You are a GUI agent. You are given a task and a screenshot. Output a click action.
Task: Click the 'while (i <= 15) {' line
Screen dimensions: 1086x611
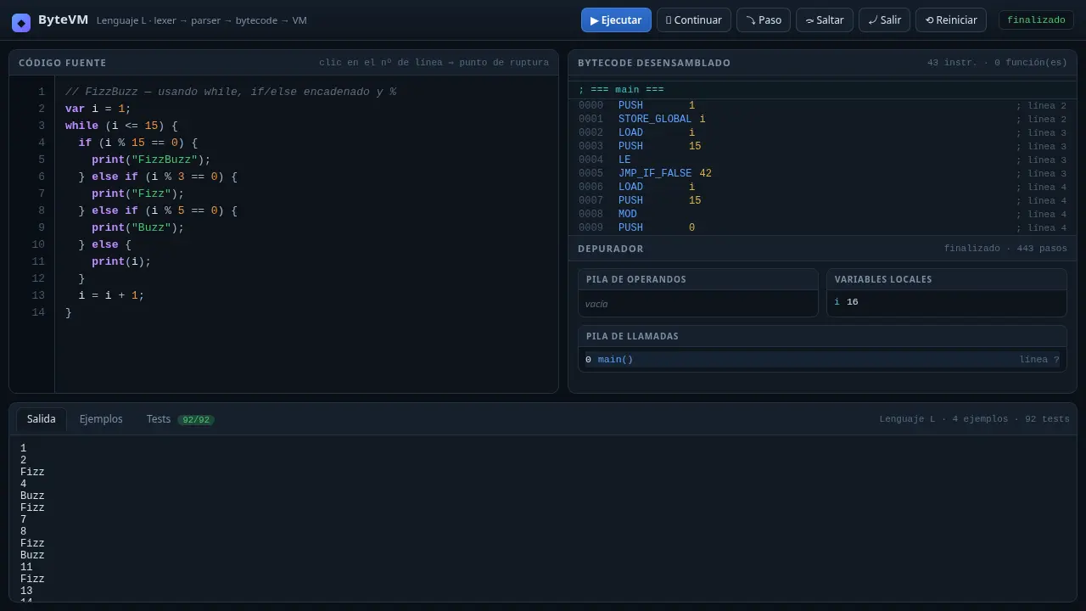tap(121, 126)
